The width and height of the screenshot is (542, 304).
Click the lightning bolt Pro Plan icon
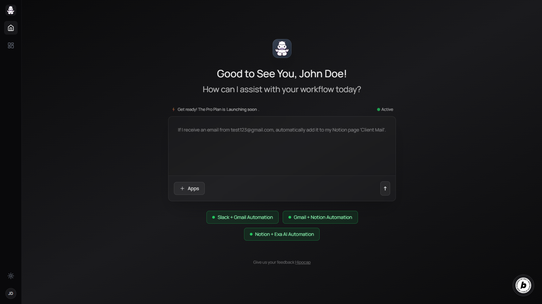(x=174, y=109)
